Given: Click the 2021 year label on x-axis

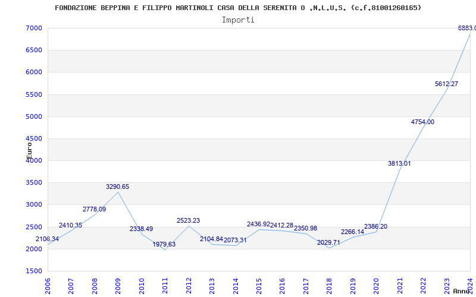Looking at the screenshot, I should click(x=400, y=286).
